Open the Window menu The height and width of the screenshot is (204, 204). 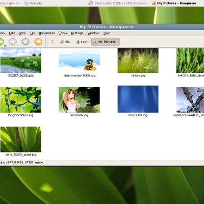[x=93, y=33]
